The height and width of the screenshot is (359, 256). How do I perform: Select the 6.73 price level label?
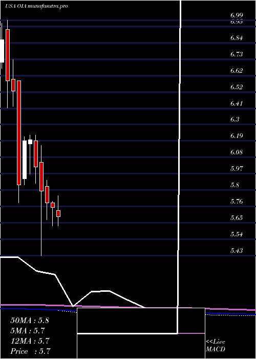[x=237, y=54]
